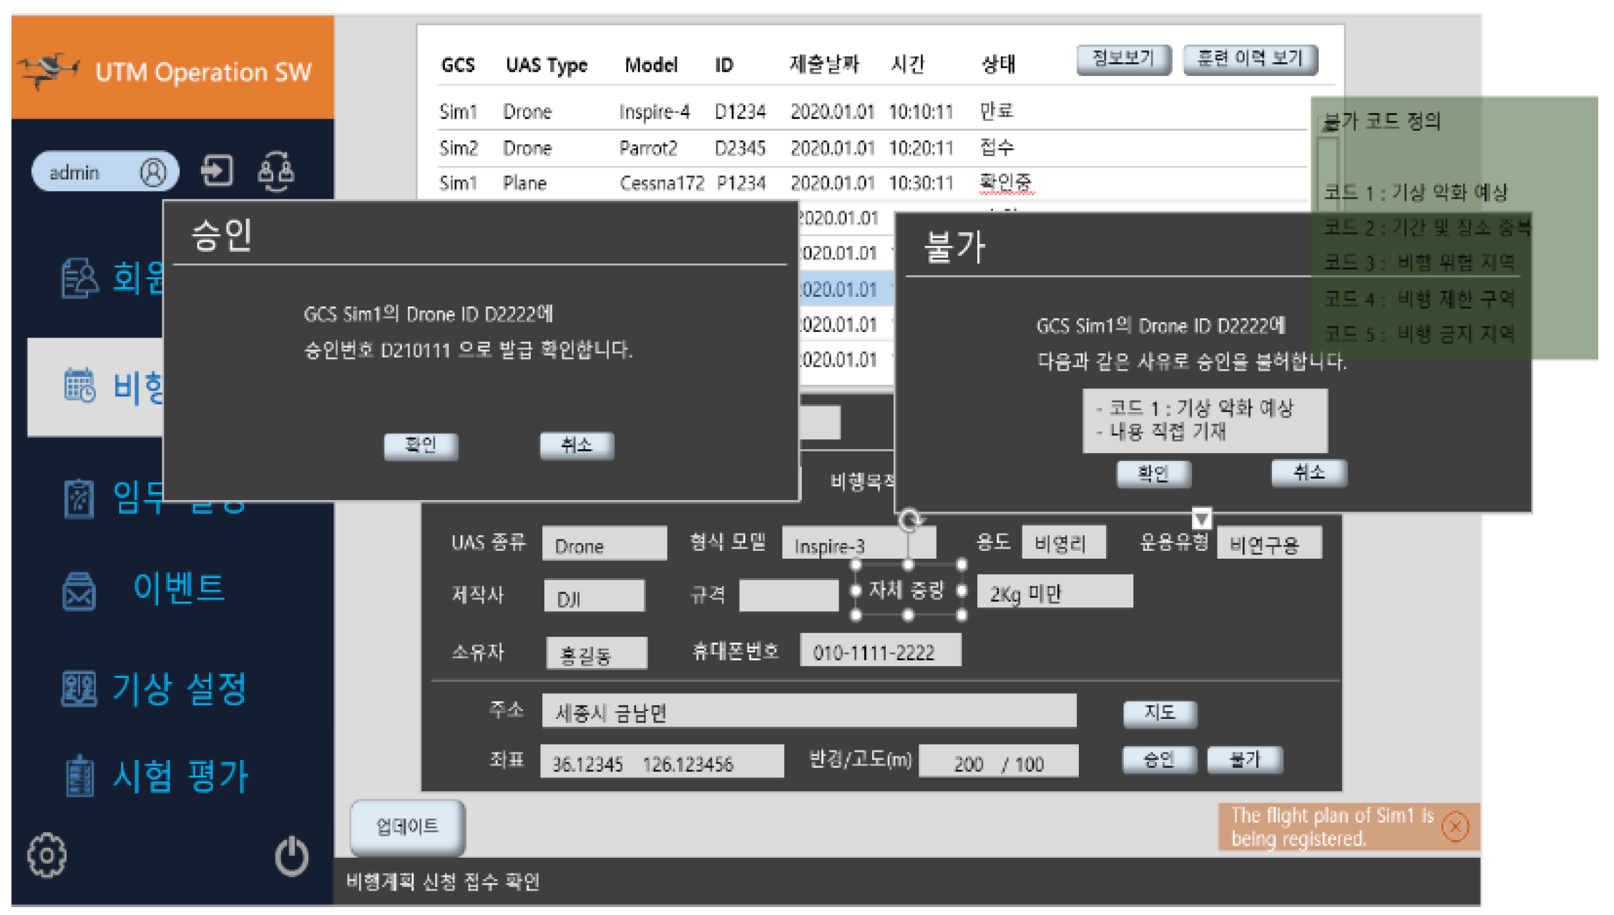The width and height of the screenshot is (1614, 915).
Task: Confirm approval with 확인 in 승인 dialog
Action: pos(421,446)
